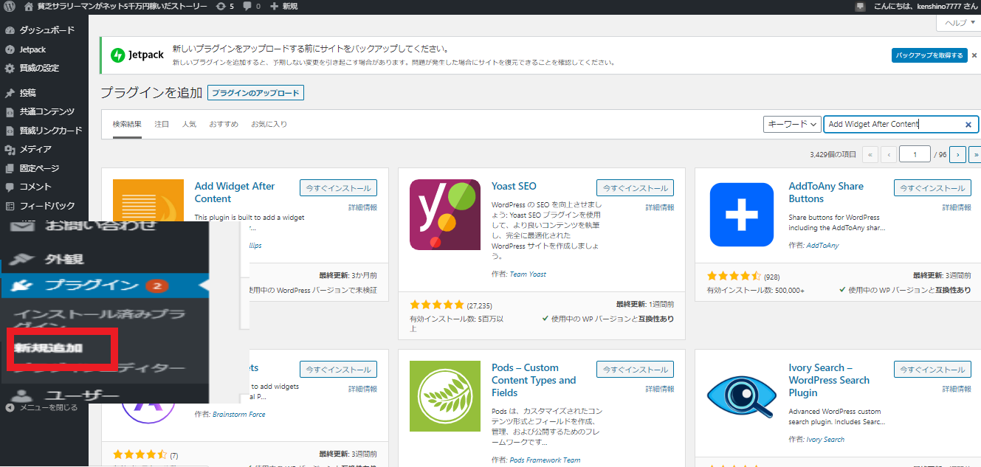Open Pods – Custom Content Types title link
Image resolution: width=981 pixels, height=467 pixels.
pyautogui.click(x=534, y=380)
